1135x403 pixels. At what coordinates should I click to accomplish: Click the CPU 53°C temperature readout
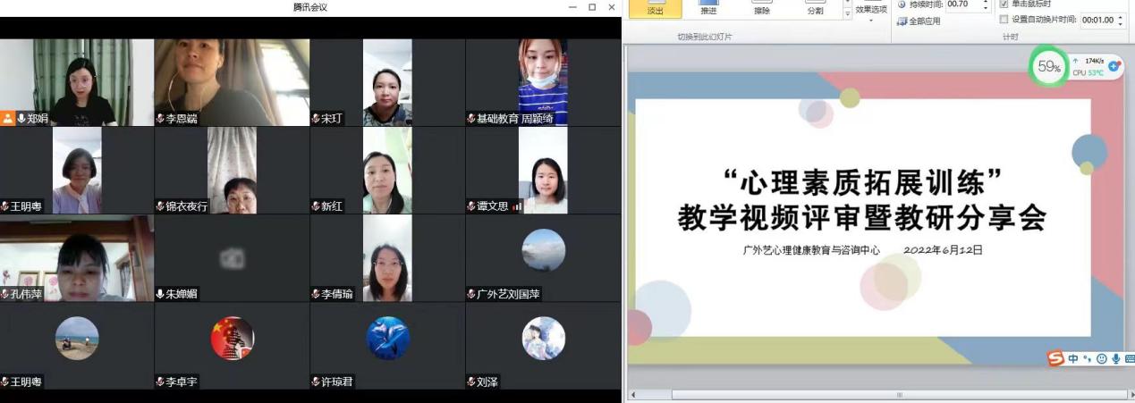(x=1088, y=72)
